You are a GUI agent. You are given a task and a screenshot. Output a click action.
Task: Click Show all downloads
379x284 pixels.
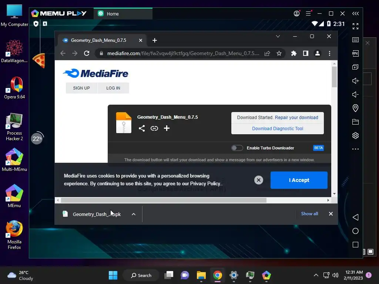(x=309, y=214)
